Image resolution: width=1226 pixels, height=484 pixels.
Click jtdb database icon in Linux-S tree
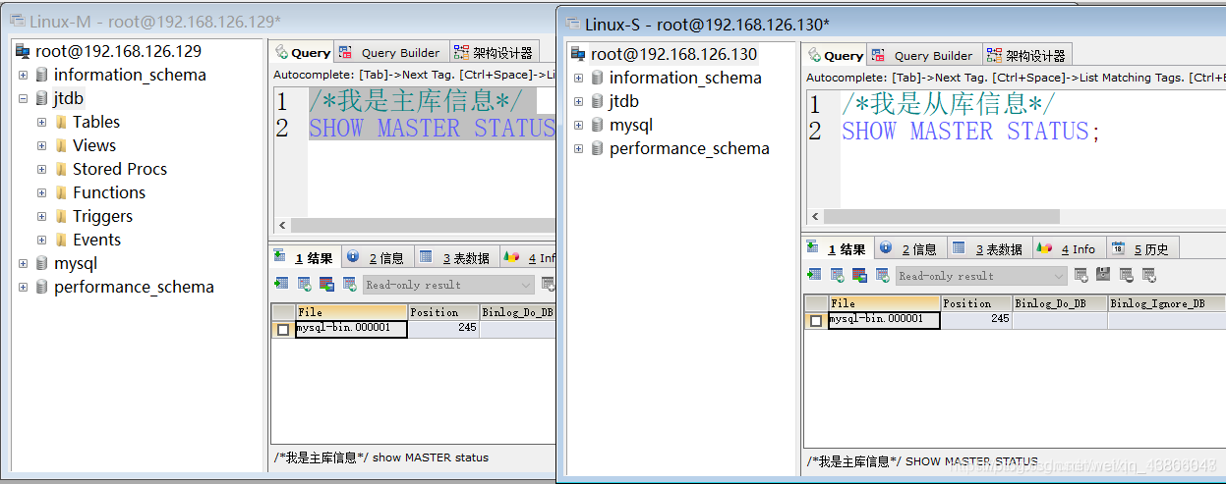597,101
